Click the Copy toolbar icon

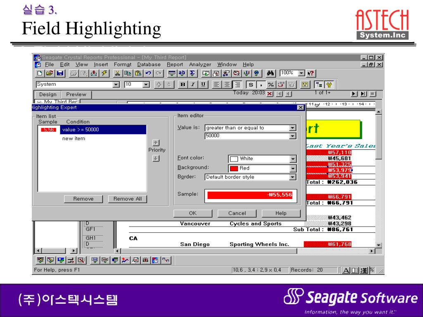click(128, 73)
